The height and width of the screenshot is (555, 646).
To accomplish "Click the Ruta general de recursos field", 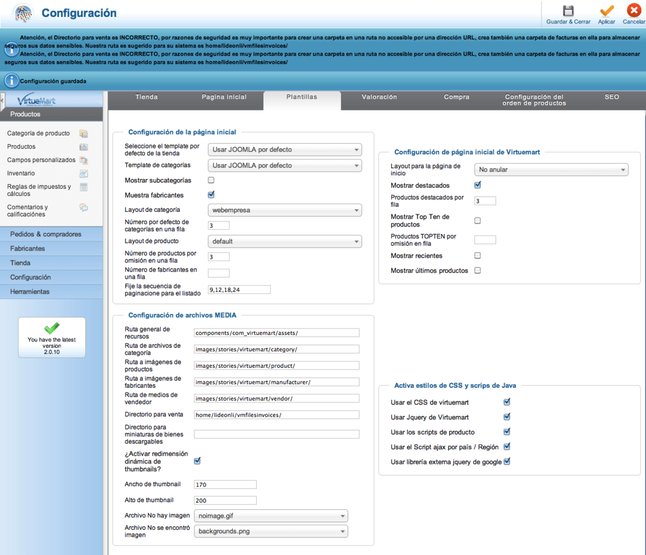I will [277, 333].
